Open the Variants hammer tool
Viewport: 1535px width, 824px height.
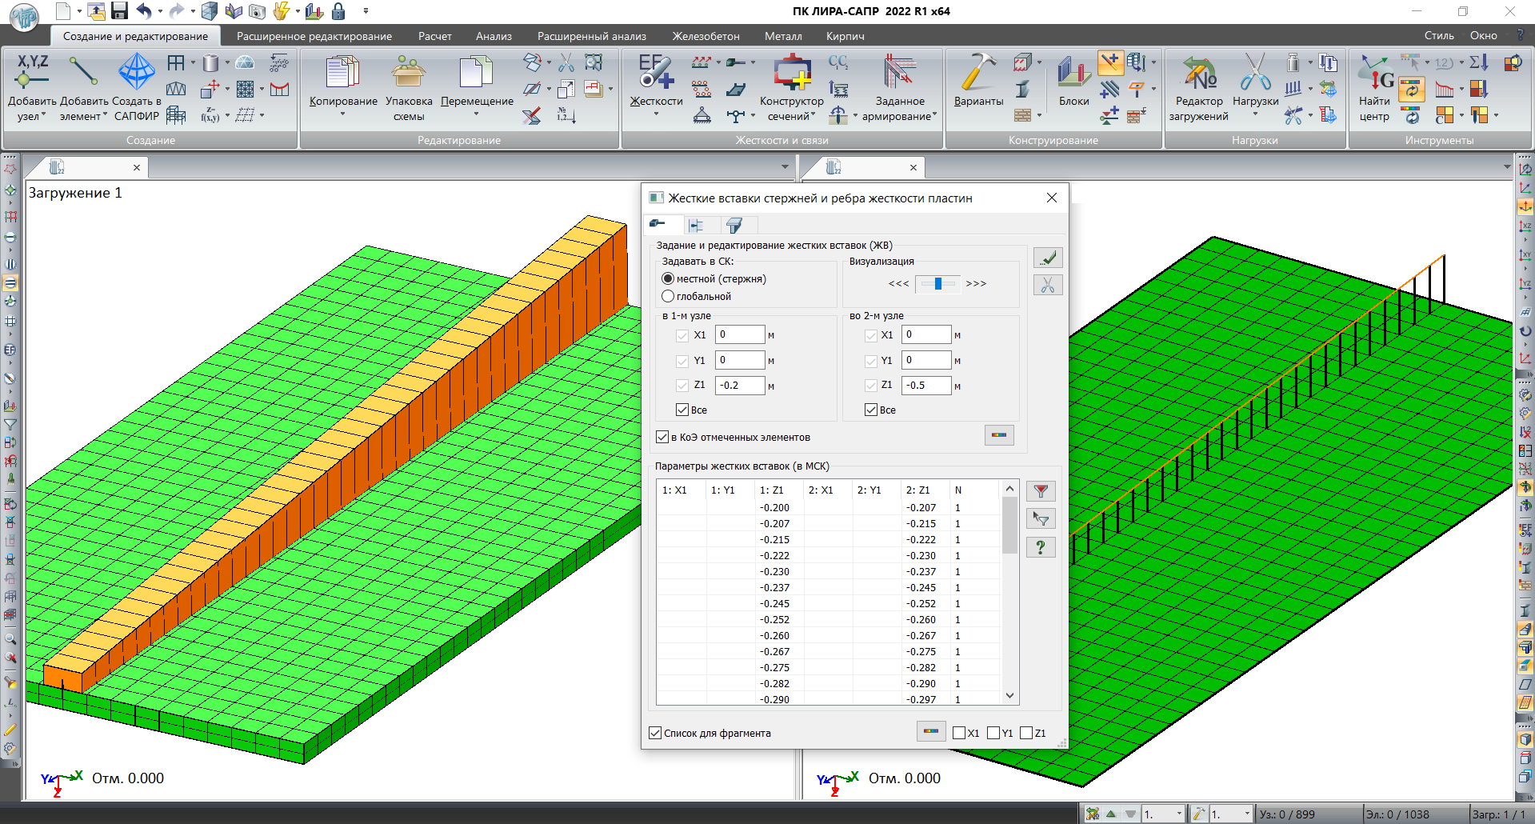coord(978,72)
